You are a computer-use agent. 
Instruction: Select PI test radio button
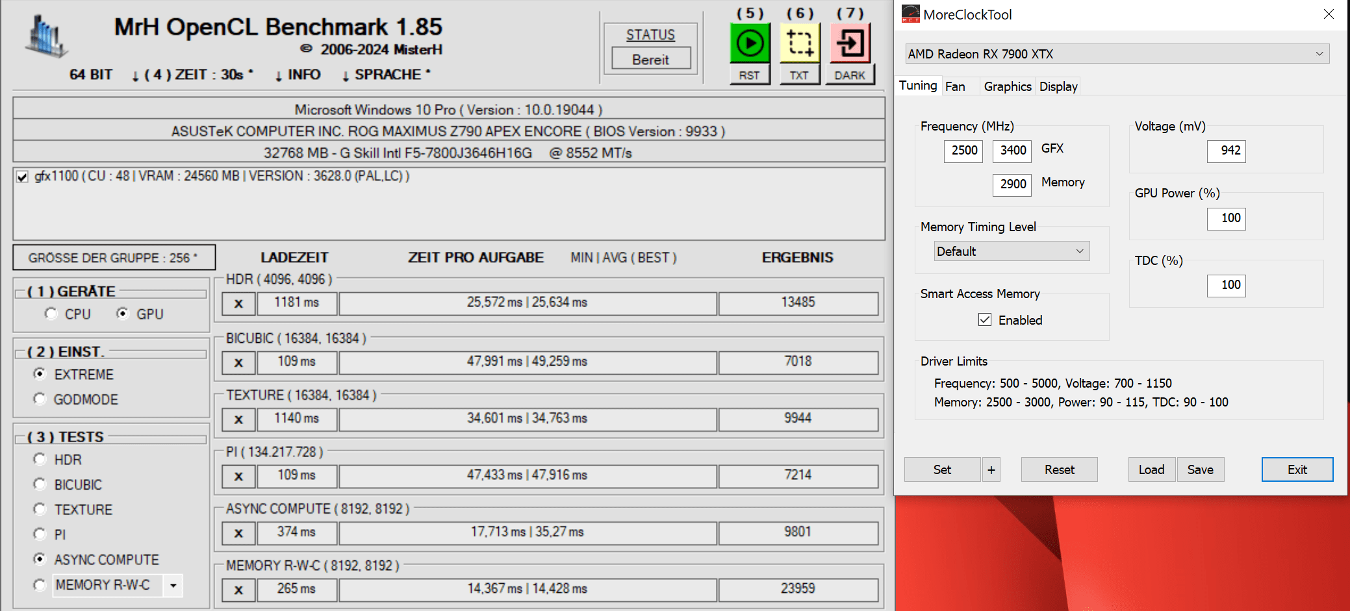pyautogui.click(x=40, y=534)
